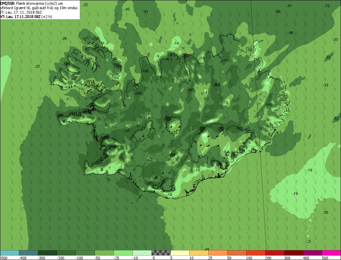
Task: Click the '500' label at the legend's right end
Action: pos(325,258)
